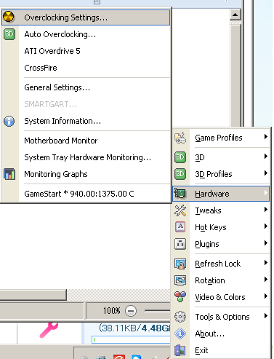Apply GameStart 940.00:1375.00 profile
This screenshot has width=274, height=359.
(86, 194)
